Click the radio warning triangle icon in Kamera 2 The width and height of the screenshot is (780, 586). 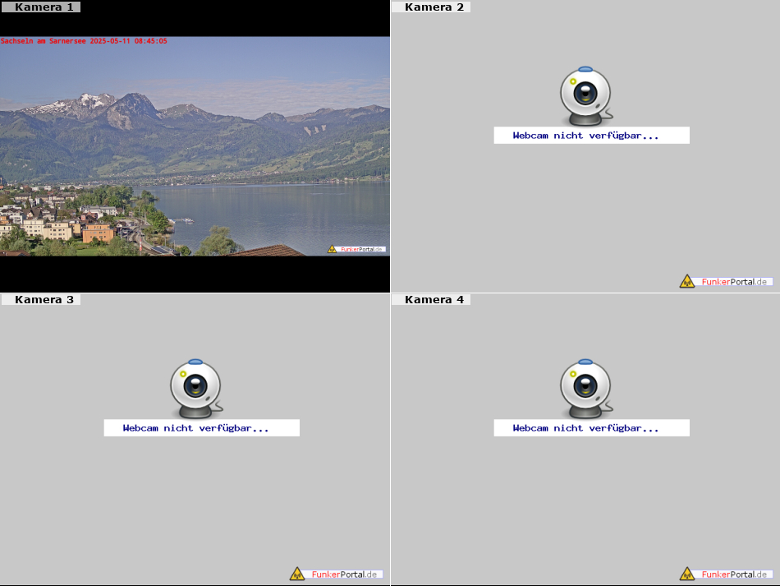[687, 281]
